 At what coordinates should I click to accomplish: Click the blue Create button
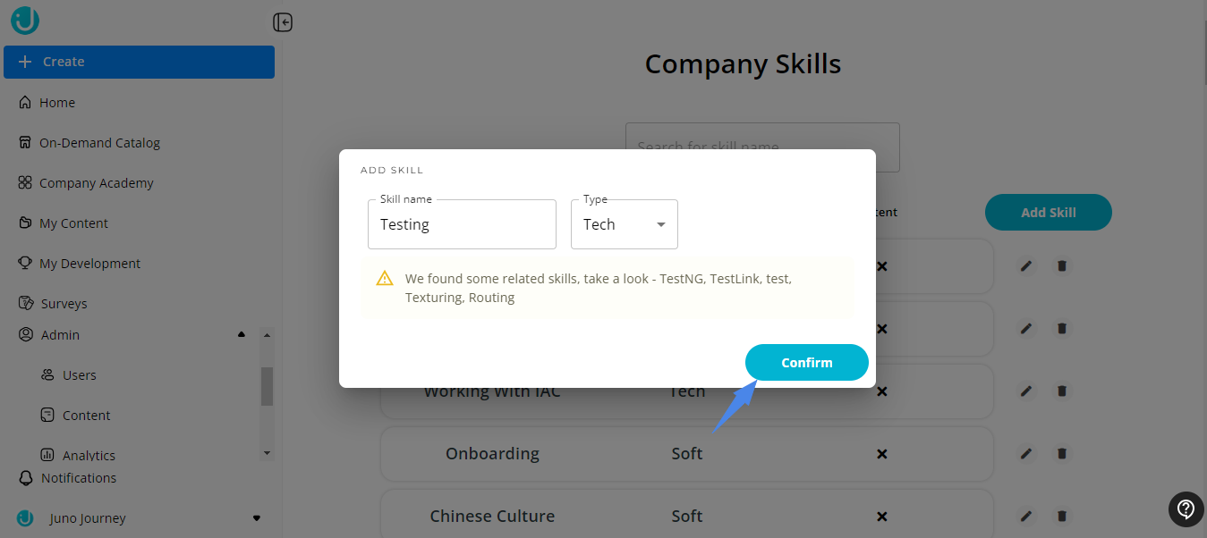[139, 62]
